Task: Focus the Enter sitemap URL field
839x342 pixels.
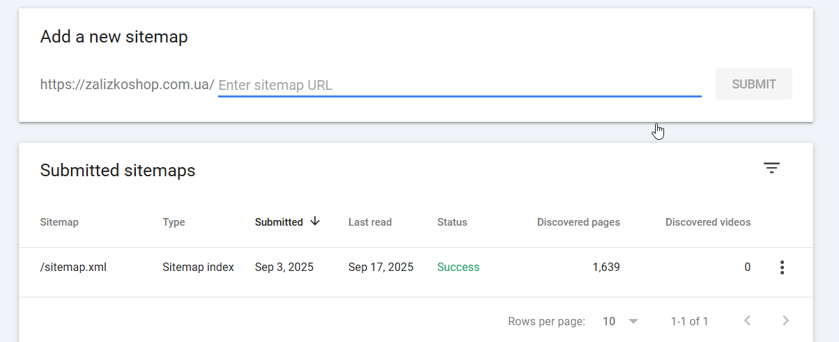Action: coord(459,85)
